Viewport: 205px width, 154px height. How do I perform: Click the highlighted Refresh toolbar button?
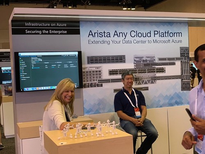40,60
